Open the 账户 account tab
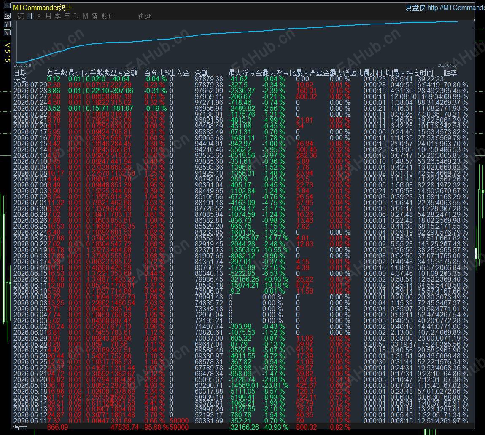 coord(108,16)
